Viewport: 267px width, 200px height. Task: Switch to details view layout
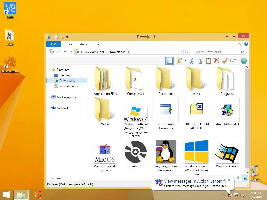point(239,178)
